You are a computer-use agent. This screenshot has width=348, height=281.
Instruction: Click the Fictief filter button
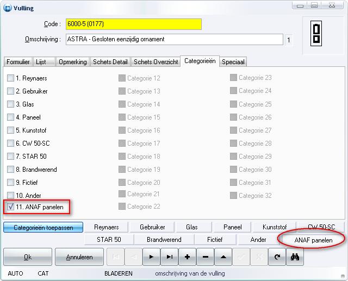coord(215,240)
